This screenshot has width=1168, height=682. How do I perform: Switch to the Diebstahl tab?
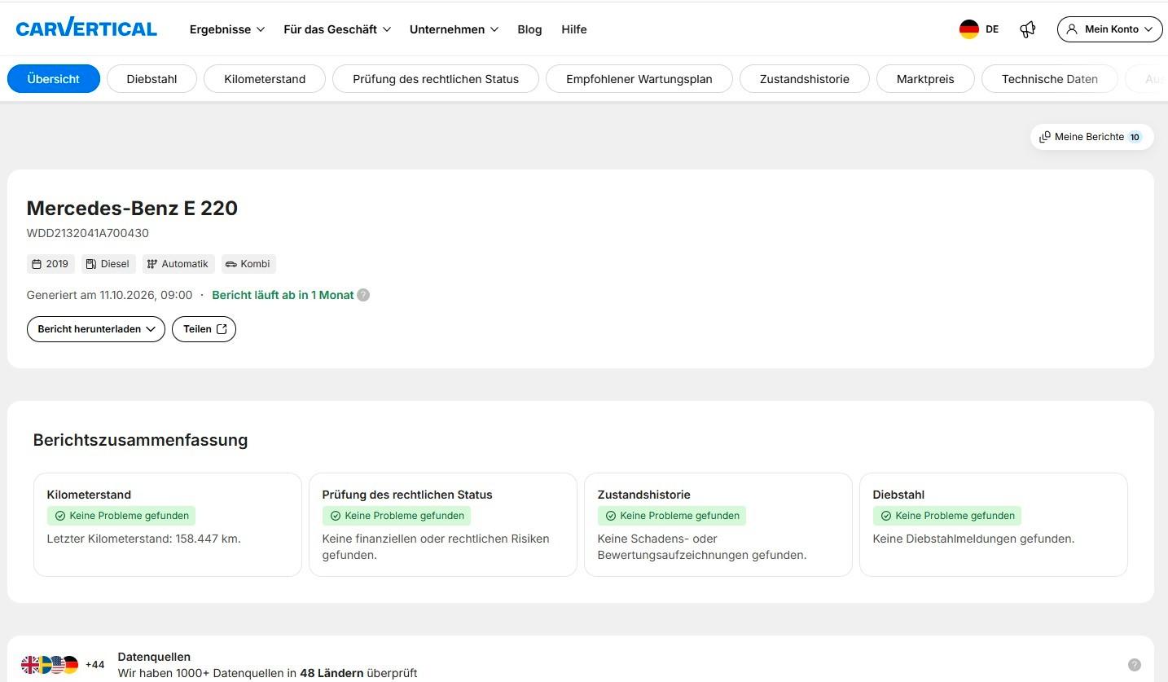pos(152,79)
